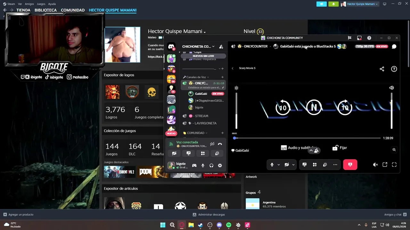The width and height of the screenshot is (410, 230).
Task: Pop out the stream window
Action: [x=385, y=165]
